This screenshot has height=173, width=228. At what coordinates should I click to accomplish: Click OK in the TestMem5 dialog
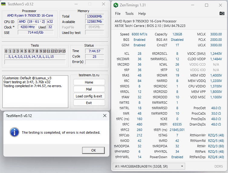point(93,150)
